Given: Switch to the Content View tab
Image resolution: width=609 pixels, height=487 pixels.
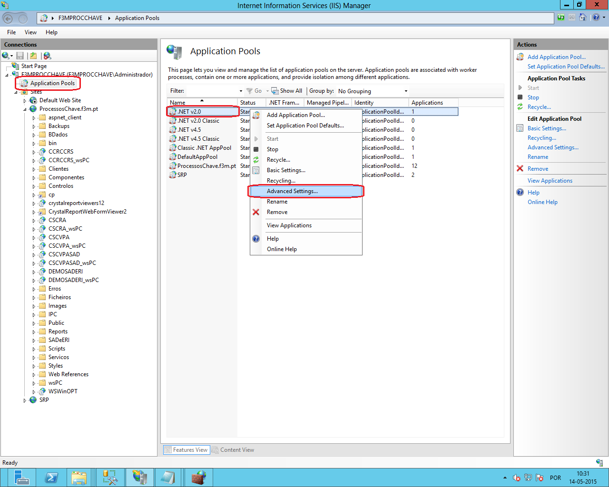Looking at the screenshot, I should (x=233, y=450).
